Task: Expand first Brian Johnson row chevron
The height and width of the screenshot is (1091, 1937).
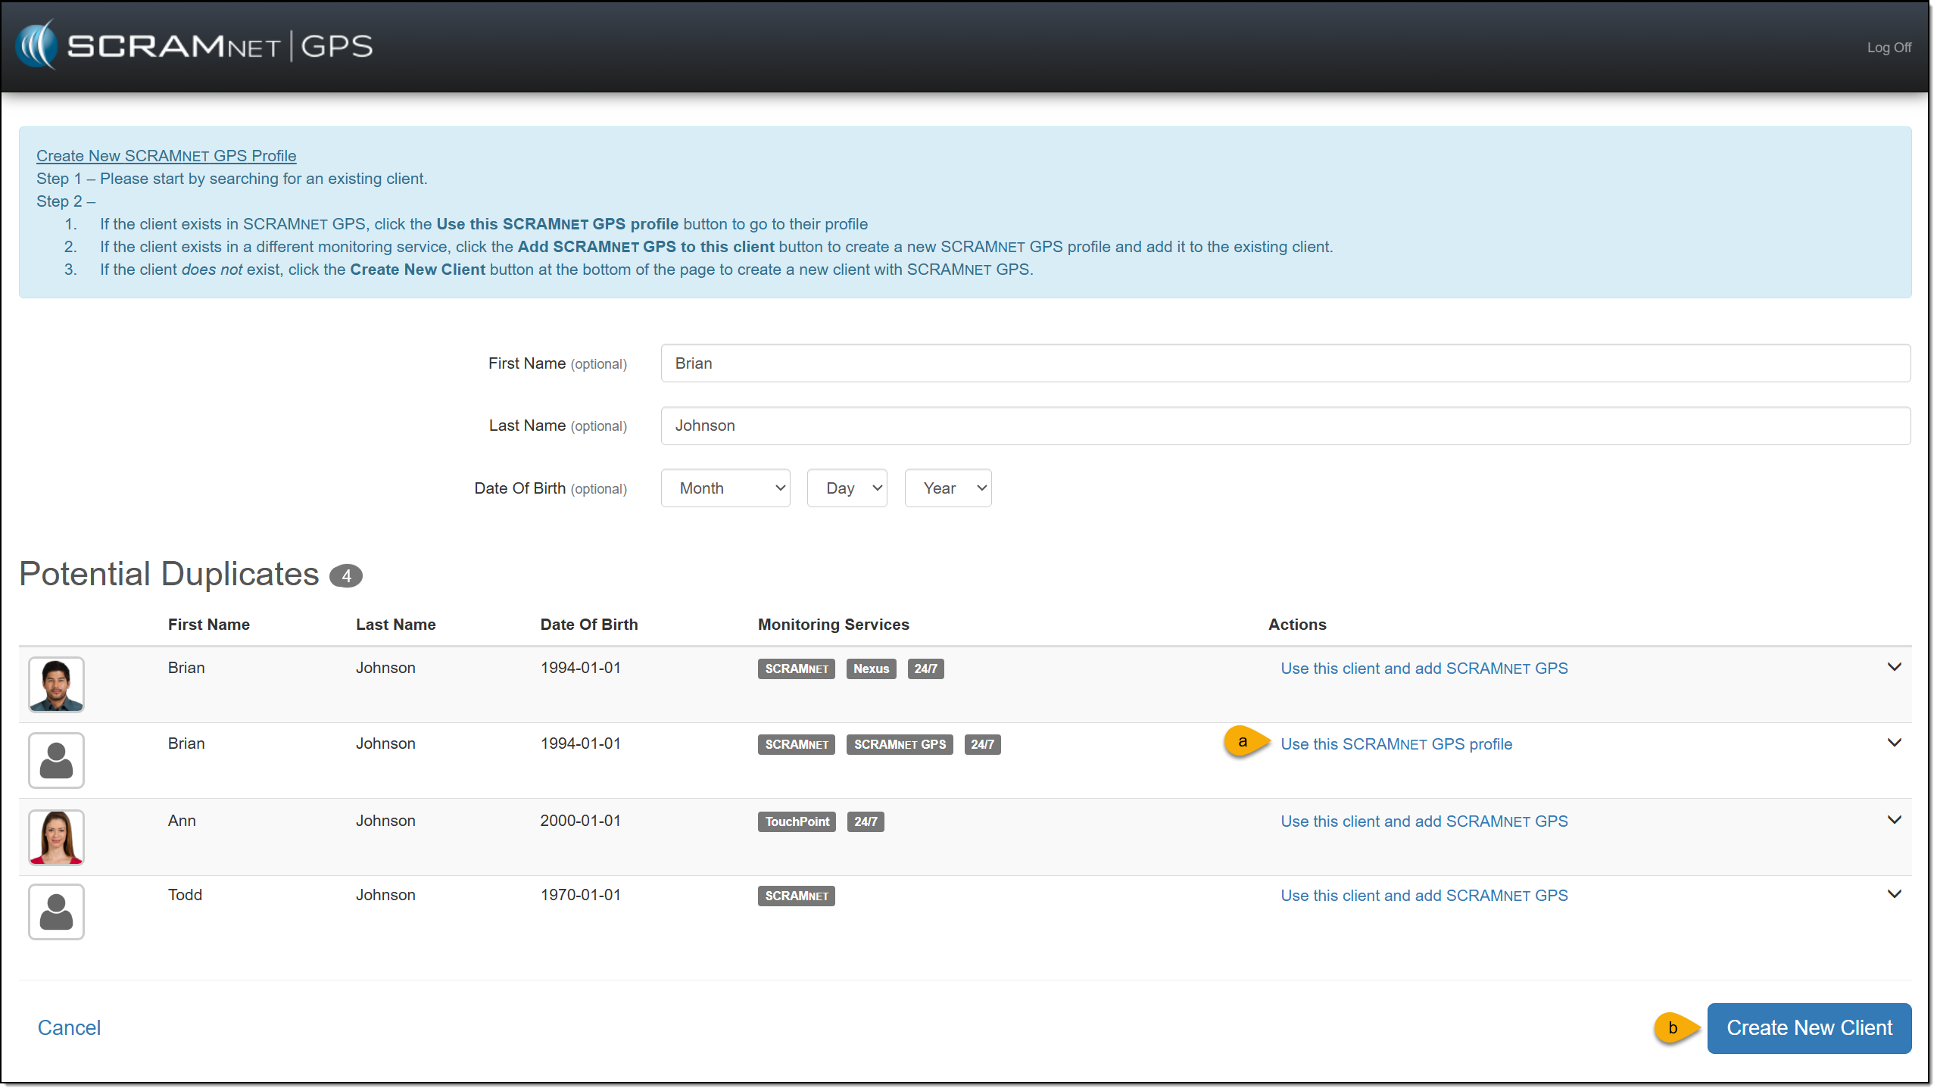Action: click(1895, 668)
